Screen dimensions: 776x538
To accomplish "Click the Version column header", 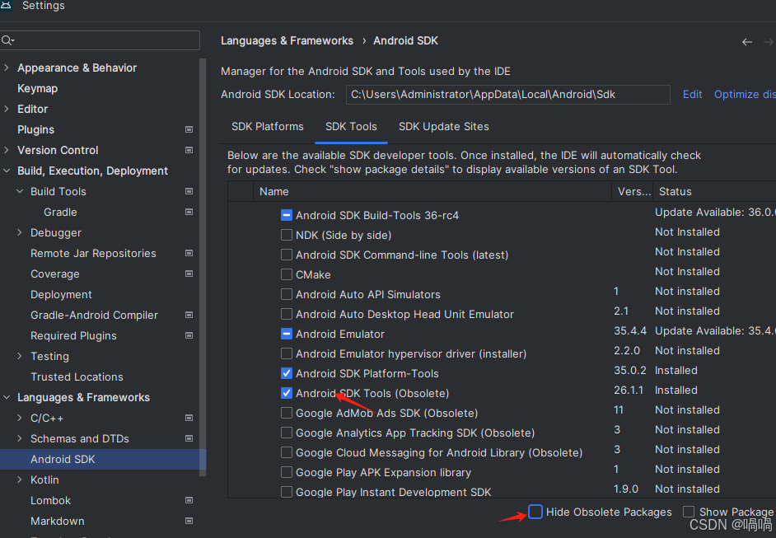I will (x=633, y=191).
